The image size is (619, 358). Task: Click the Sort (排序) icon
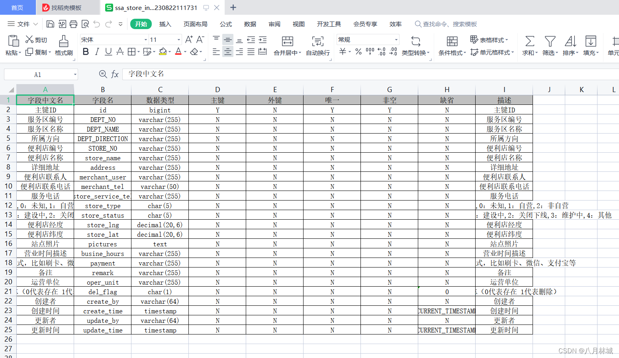click(570, 41)
